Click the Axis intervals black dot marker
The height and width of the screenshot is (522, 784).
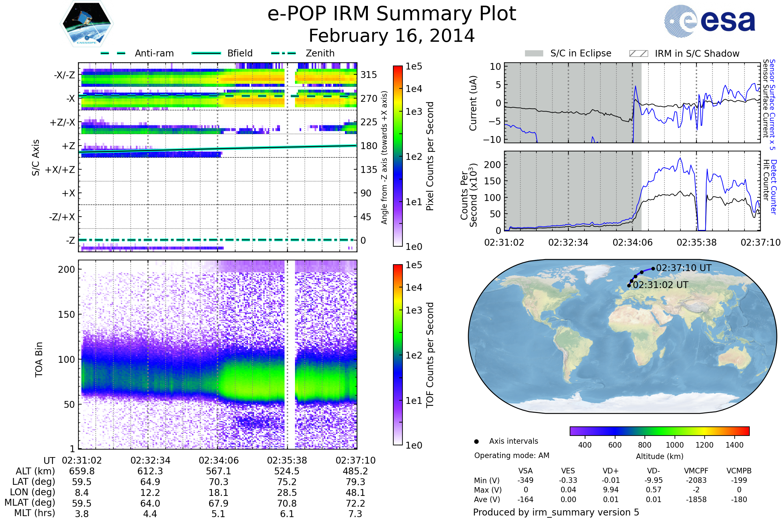(x=477, y=441)
